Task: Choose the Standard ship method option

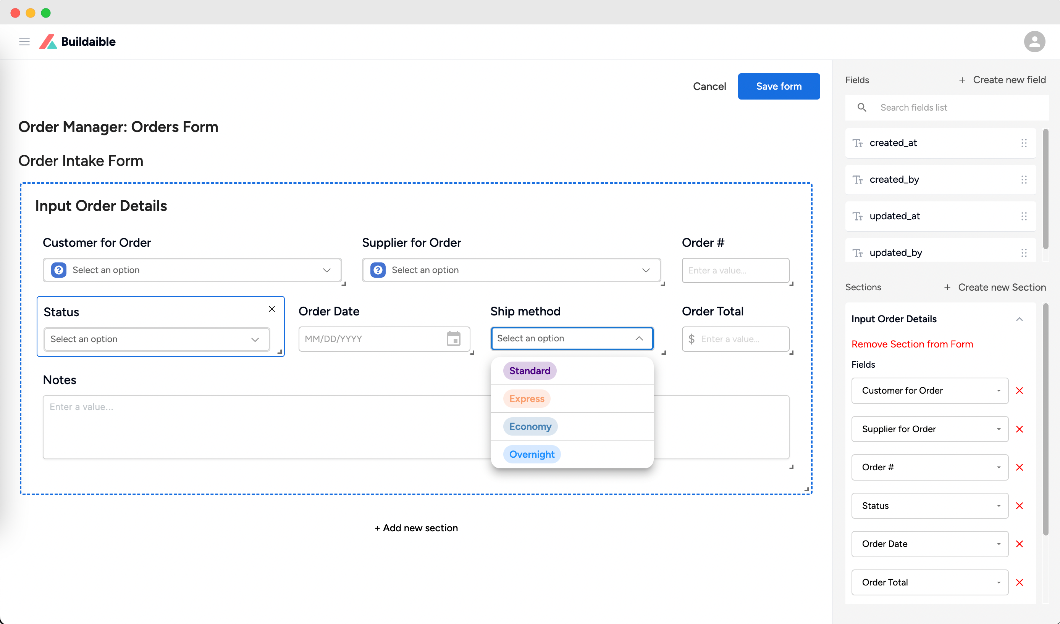Action: click(x=572, y=371)
